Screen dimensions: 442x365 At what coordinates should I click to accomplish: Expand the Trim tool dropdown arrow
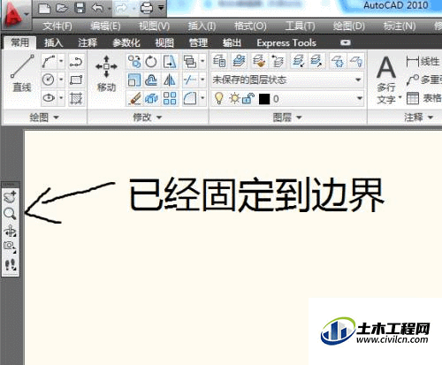[x=202, y=80]
